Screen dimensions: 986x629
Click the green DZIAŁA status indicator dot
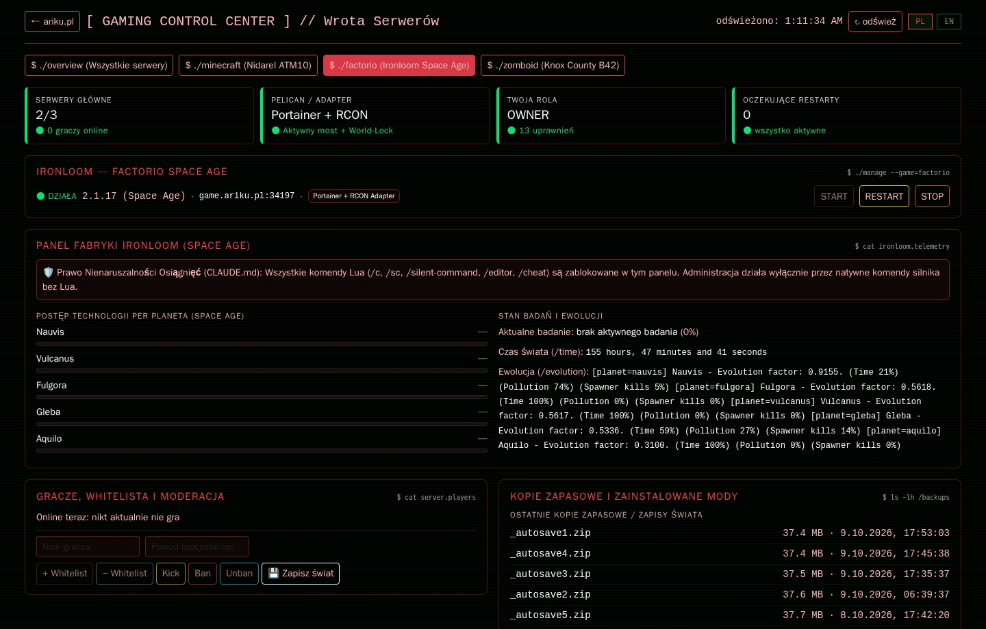40,196
